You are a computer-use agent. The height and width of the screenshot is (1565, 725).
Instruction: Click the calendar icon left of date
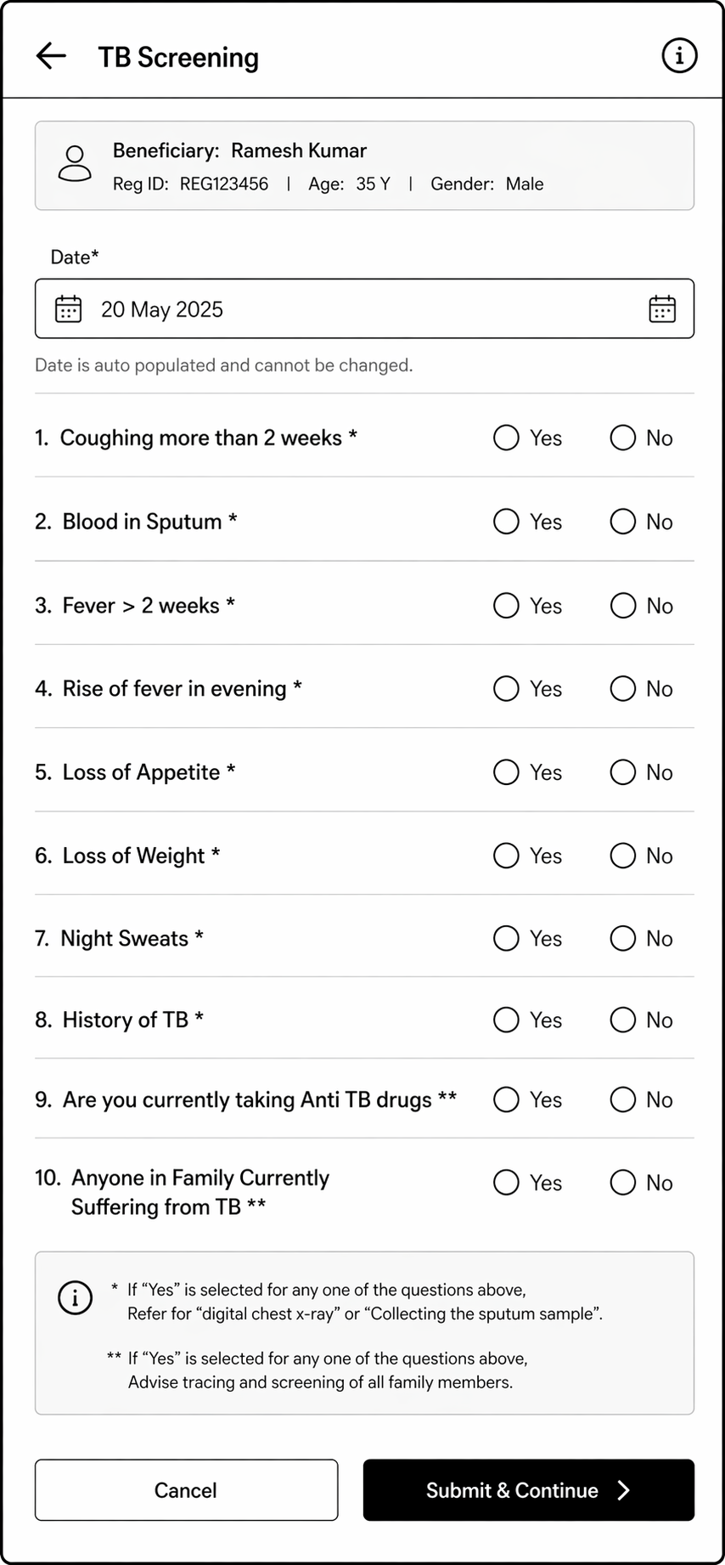coord(68,309)
